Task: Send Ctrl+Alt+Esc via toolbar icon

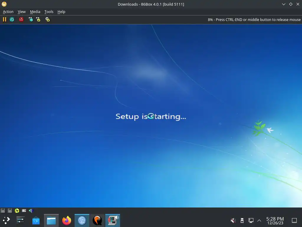Action: (38, 20)
